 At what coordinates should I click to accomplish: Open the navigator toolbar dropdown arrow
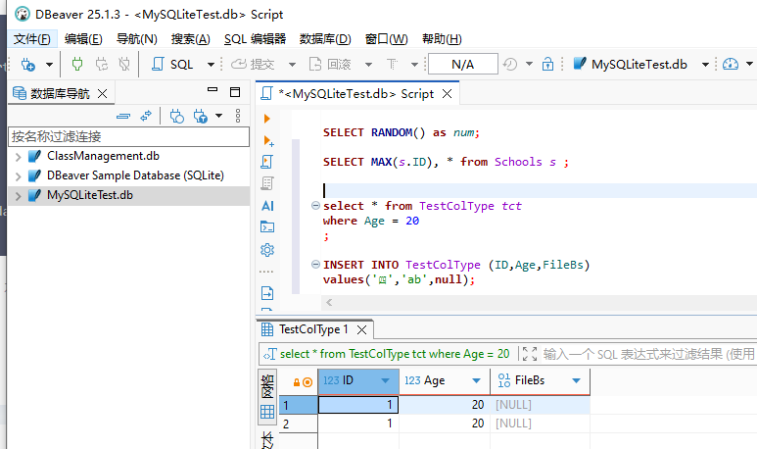click(219, 116)
